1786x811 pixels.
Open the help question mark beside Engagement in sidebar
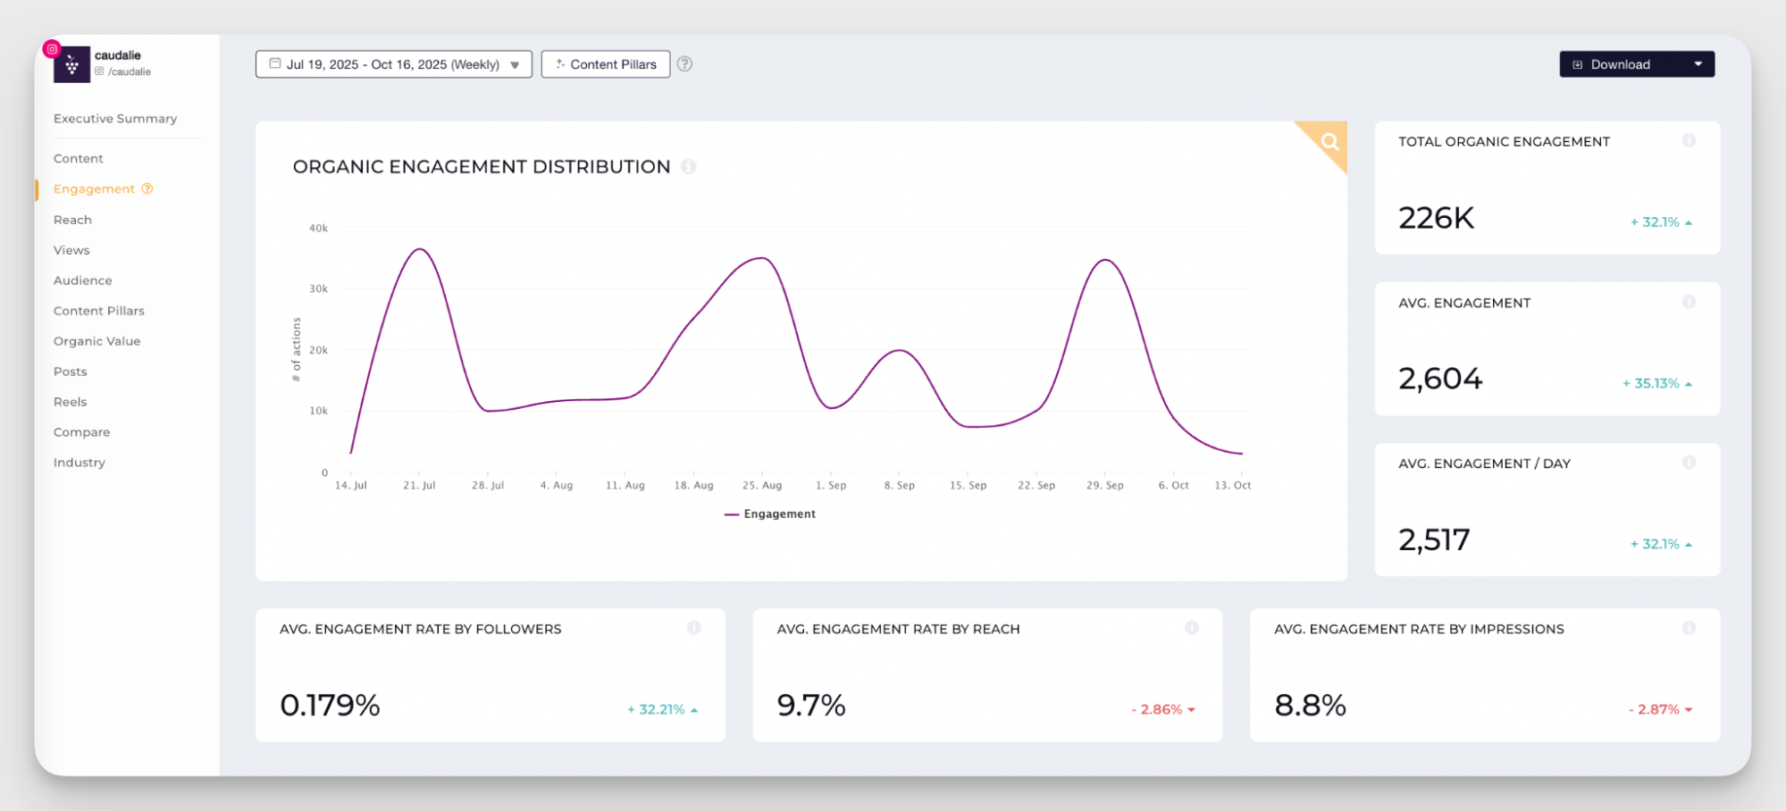(x=147, y=188)
